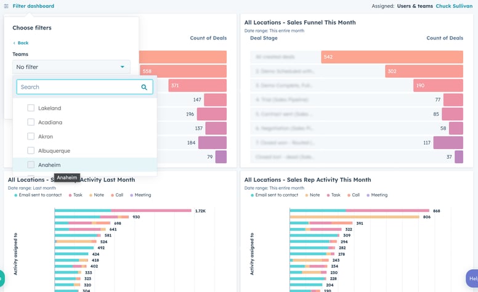478x292 pixels.
Task: Toggle Meeting legend in Last Month chart
Action: point(140,195)
